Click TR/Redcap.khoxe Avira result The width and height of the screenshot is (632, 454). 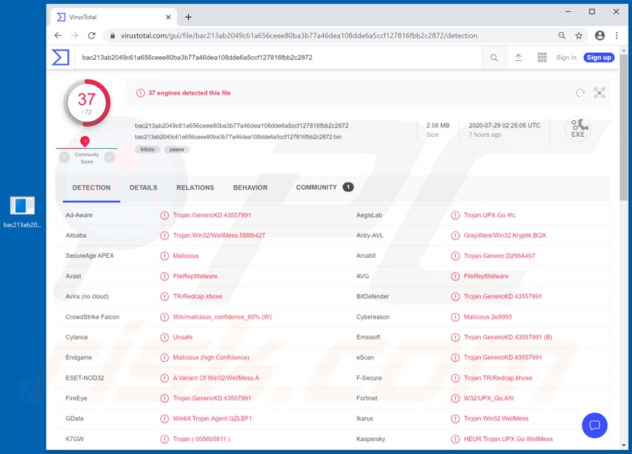click(198, 296)
